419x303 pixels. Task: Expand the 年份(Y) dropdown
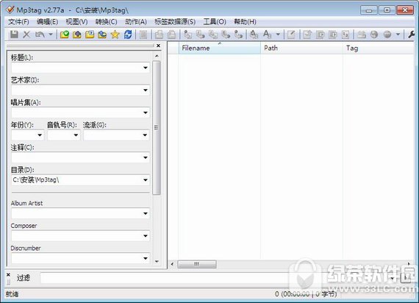[x=40, y=135]
